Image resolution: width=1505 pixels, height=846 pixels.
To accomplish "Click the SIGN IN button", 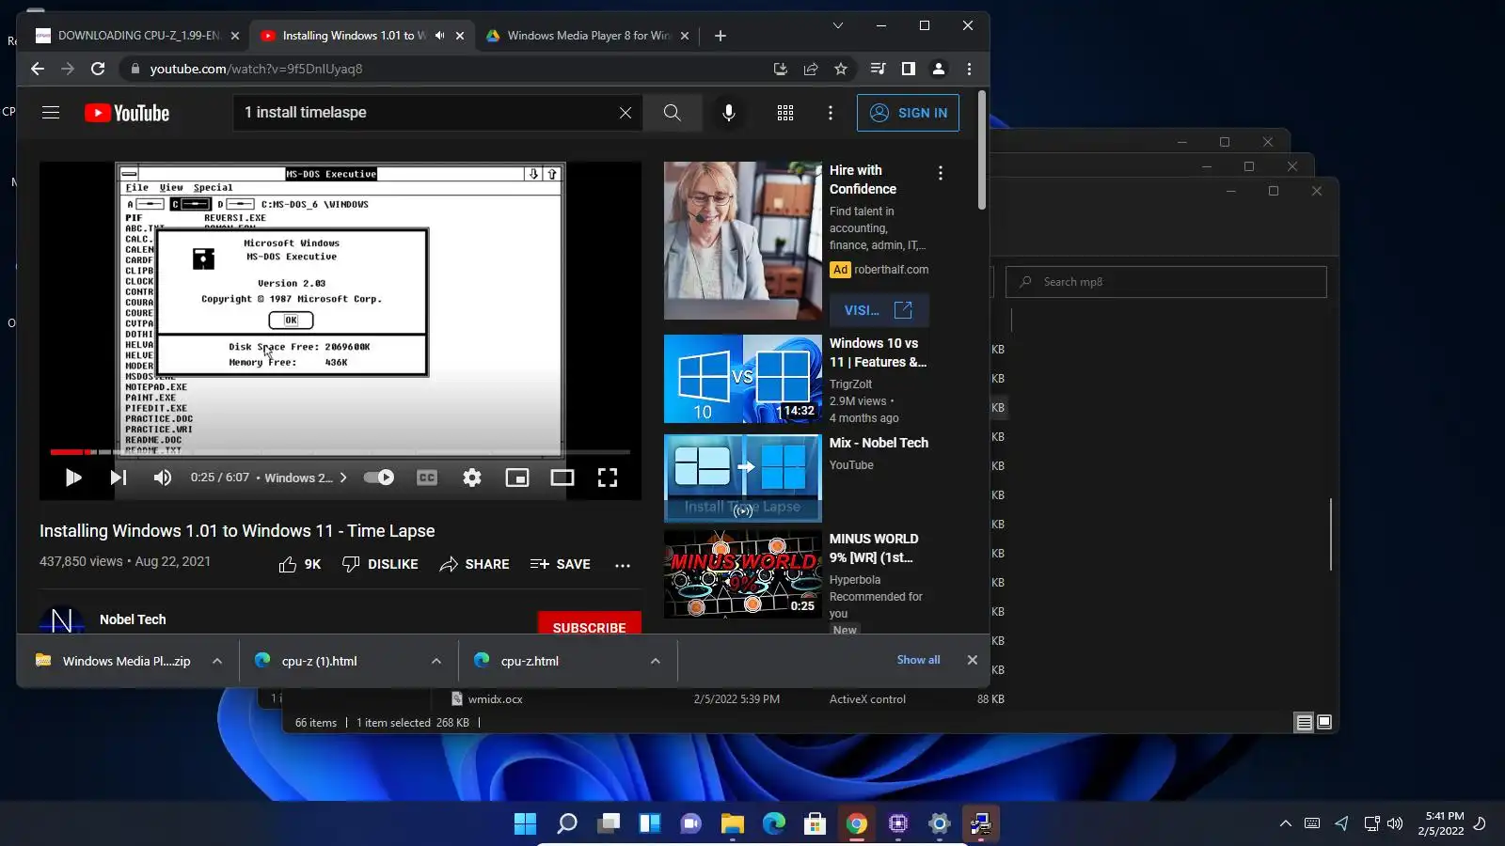I will point(908,113).
